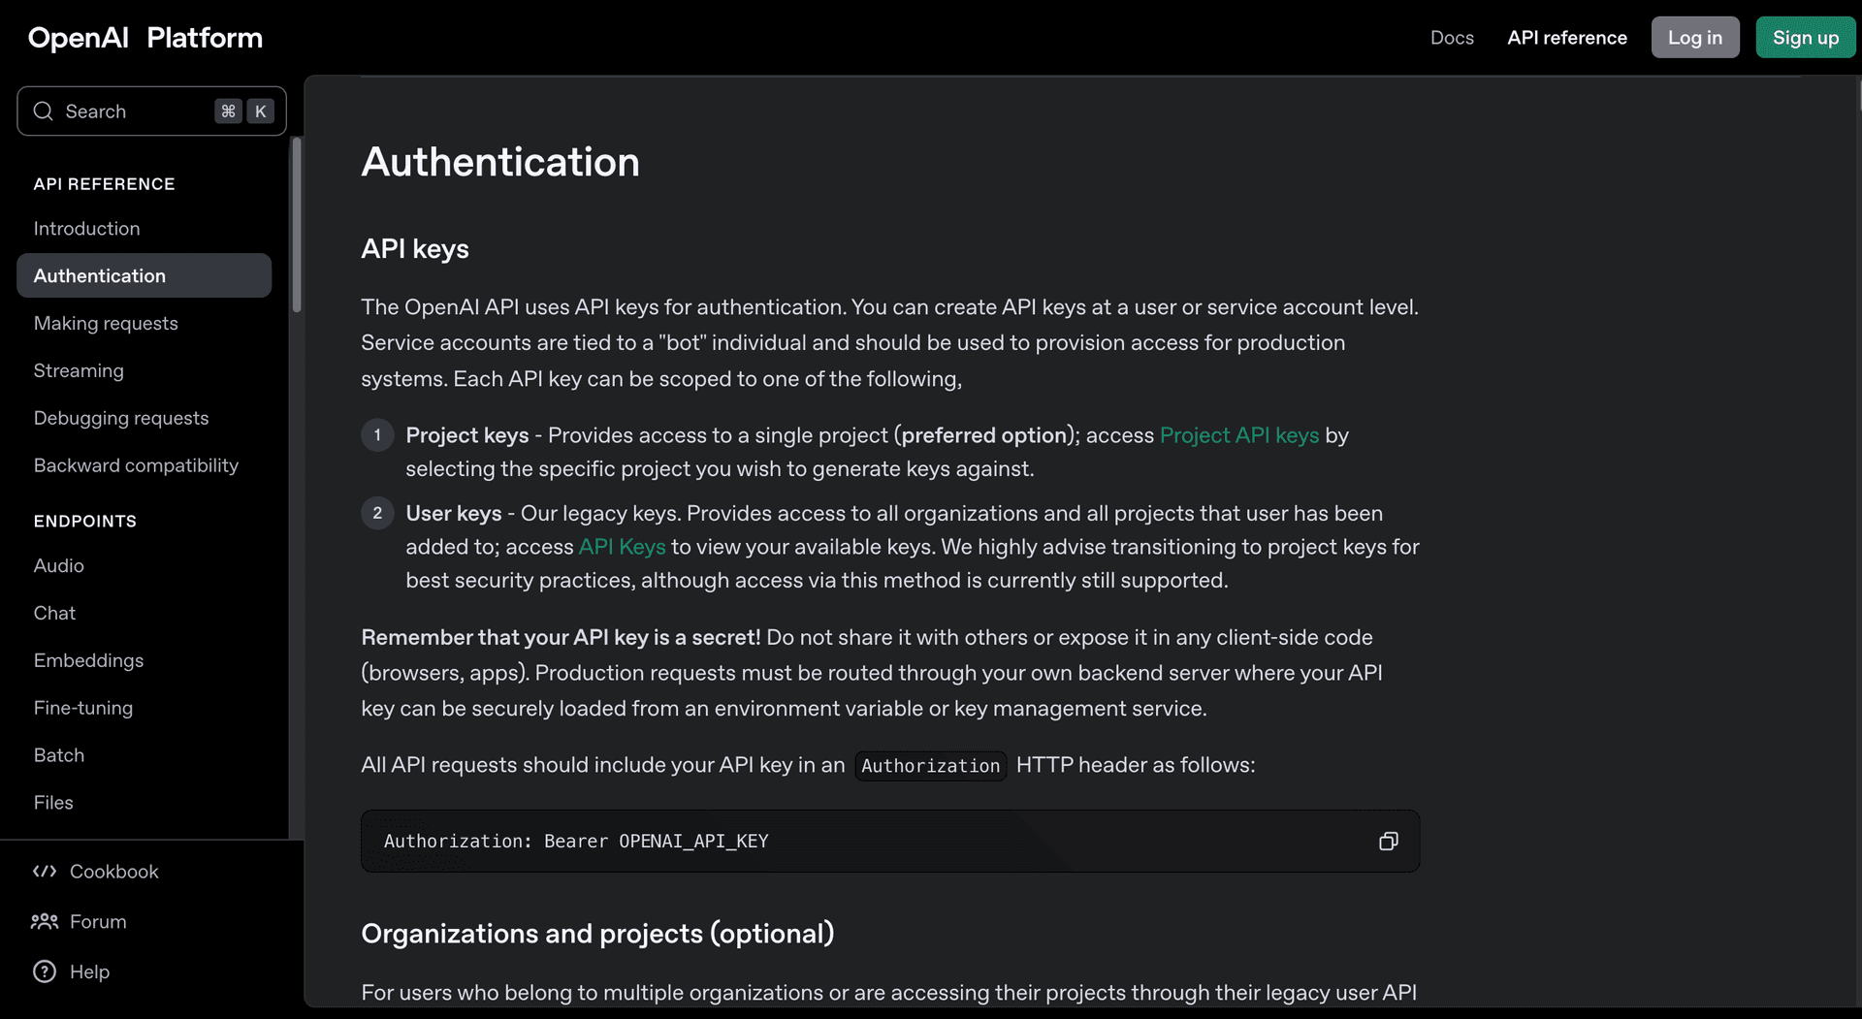Switch to API reference tab
The image size is (1862, 1019).
(x=1566, y=38)
